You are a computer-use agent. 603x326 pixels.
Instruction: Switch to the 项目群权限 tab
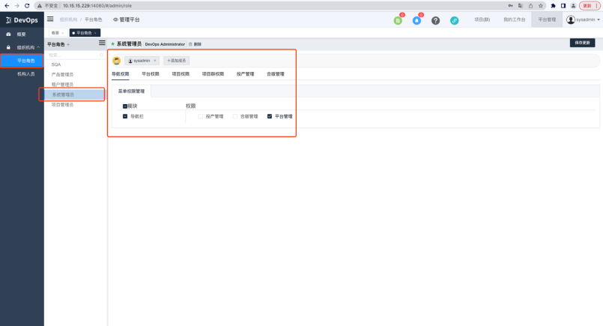(213, 74)
